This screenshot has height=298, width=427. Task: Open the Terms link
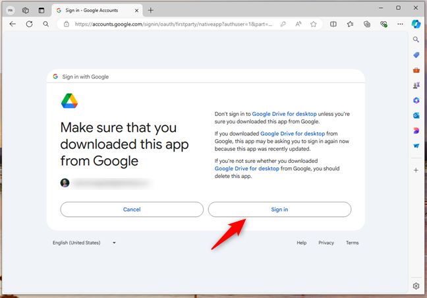pyautogui.click(x=352, y=243)
